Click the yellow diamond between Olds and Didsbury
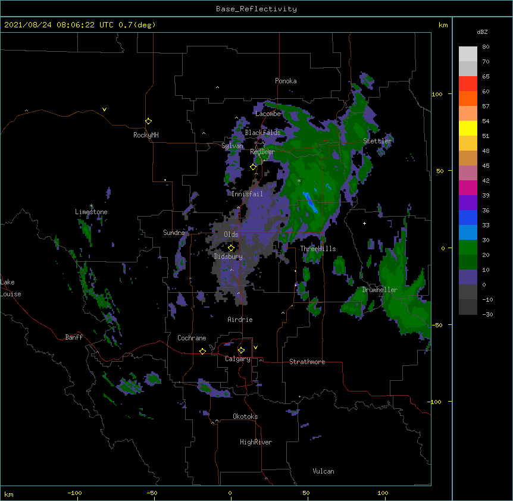513x501 pixels. (x=231, y=248)
